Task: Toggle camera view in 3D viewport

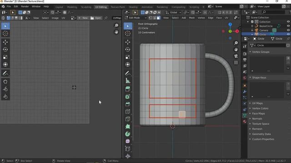Action: click(x=236, y=56)
